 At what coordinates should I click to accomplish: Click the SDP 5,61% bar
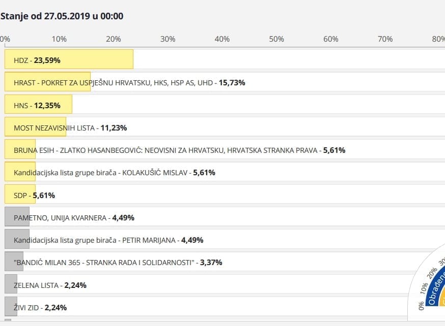tap(20, 195)
